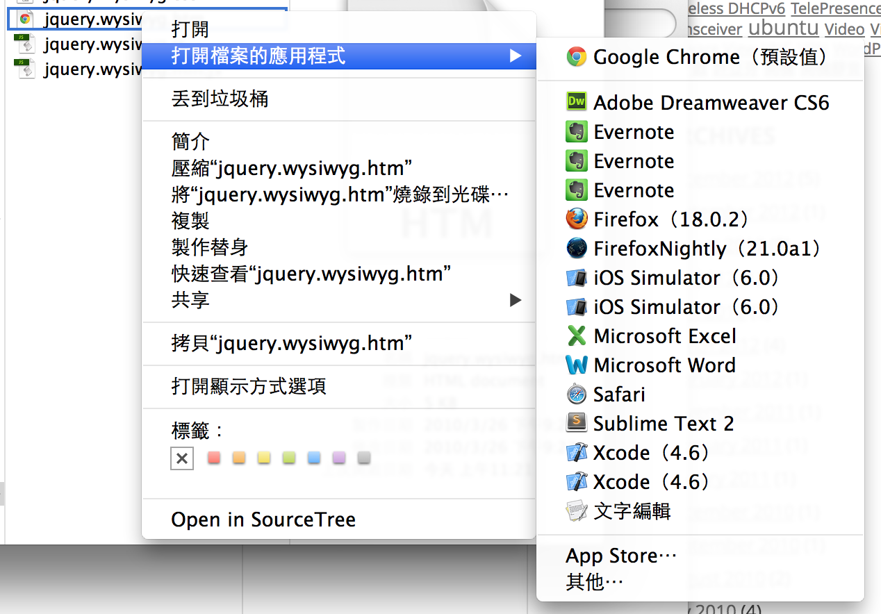Click 打開 to open the file
The image size is (881, 614).
[339, 30]
